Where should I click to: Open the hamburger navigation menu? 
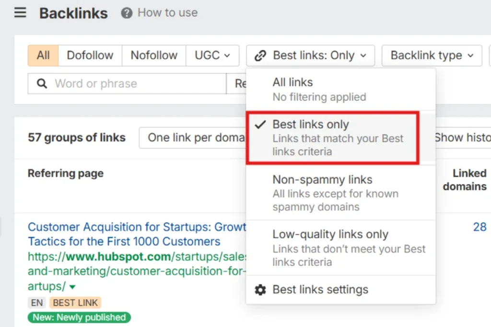pyautogui.click(x=19, y=13)
